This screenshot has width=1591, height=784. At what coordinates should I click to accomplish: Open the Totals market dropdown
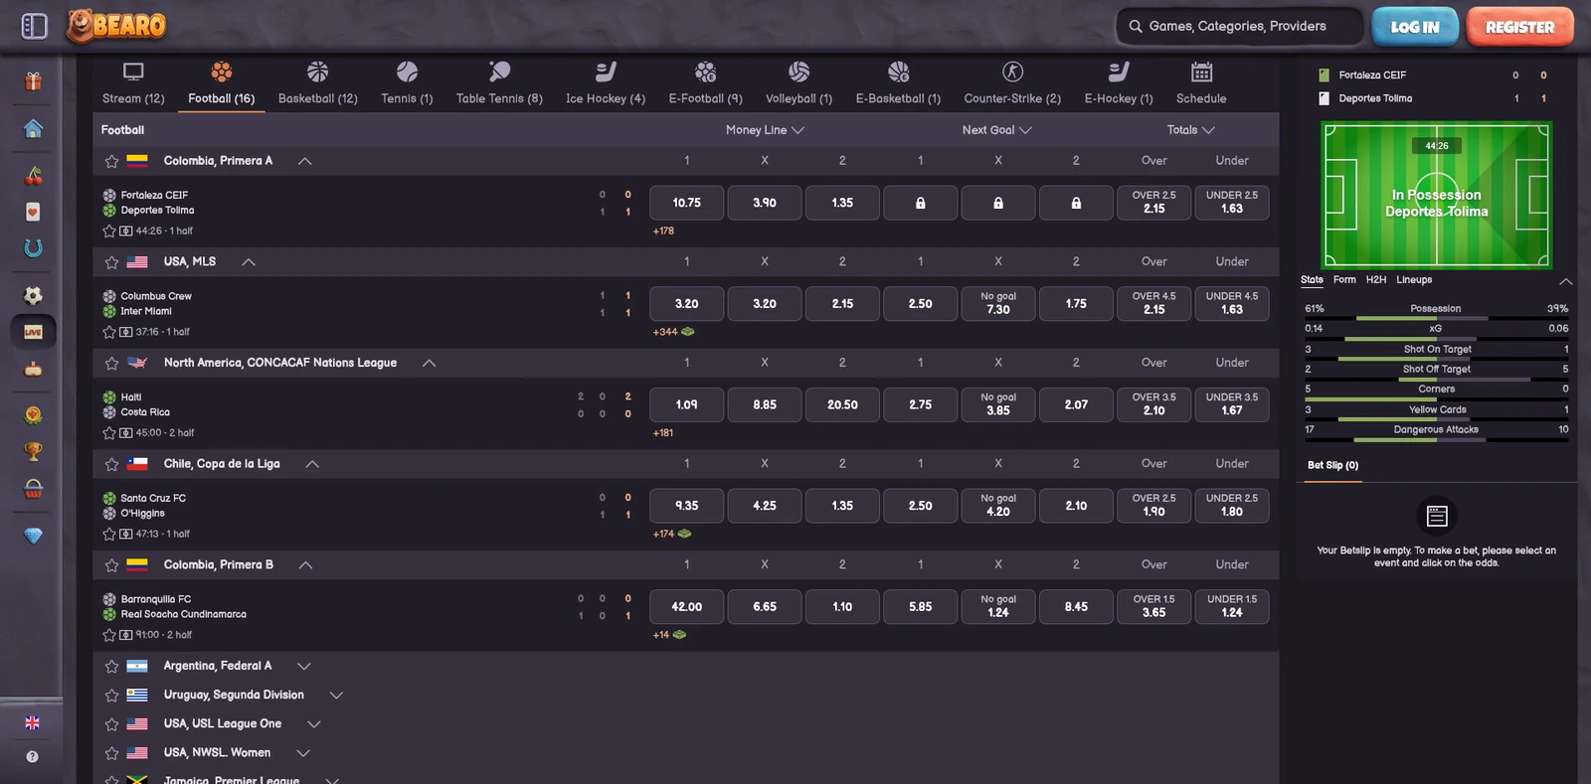(x=1191, y=130)
